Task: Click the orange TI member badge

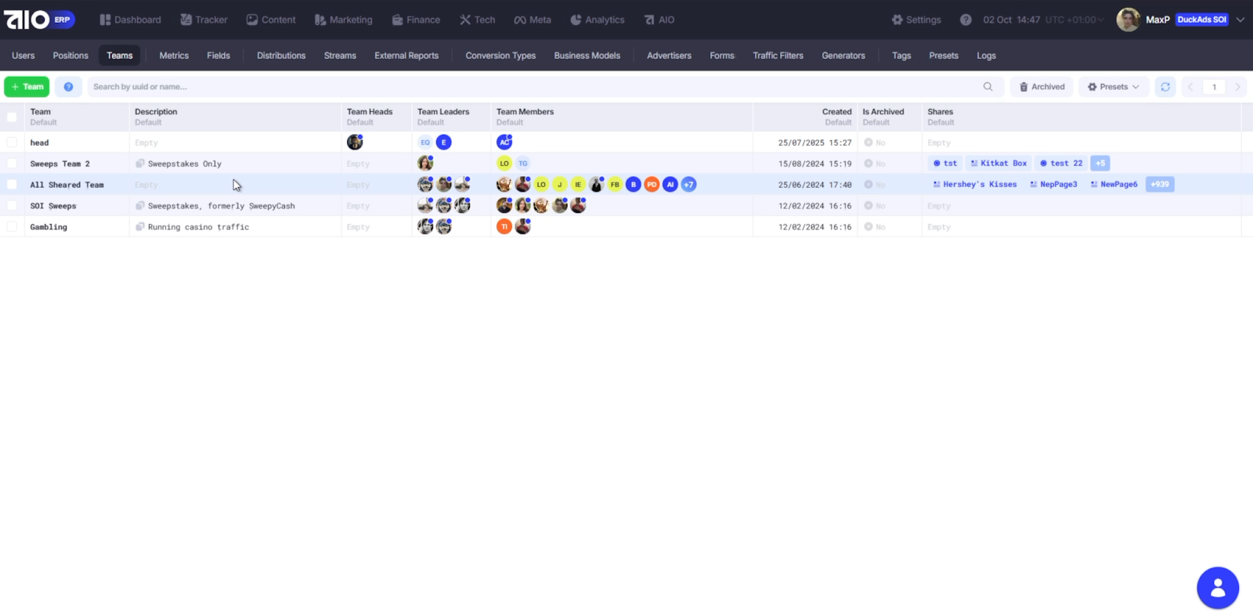Action: (504, 227)
